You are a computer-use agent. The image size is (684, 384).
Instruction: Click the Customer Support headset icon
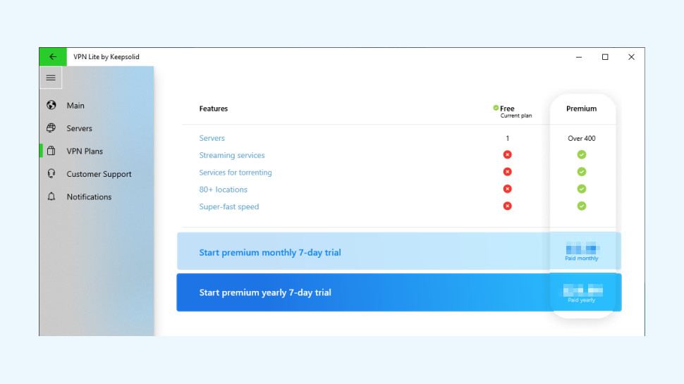pos(51,173)
